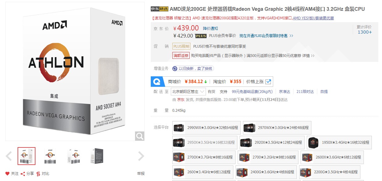Click the 举报 report link
This screenshot has height=181, width=382.
[141, 174]
